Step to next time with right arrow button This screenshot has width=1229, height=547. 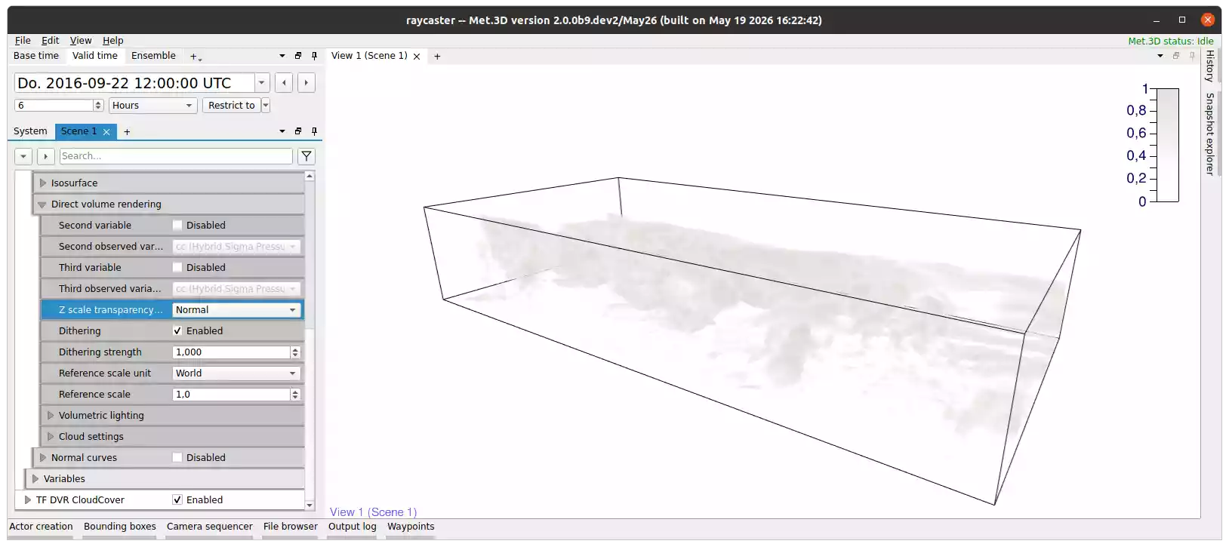click(x=306, y=83)
